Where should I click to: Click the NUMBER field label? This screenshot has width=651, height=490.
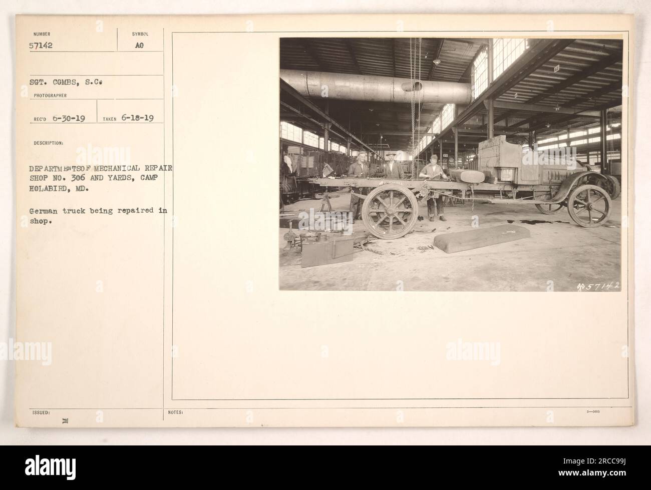click(x=41, y=35)
